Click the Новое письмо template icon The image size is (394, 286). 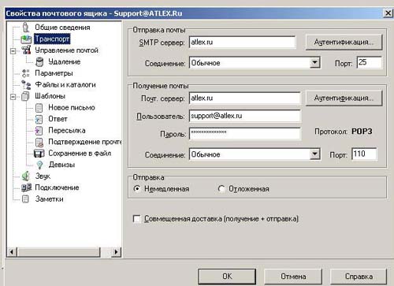[39, 108]
